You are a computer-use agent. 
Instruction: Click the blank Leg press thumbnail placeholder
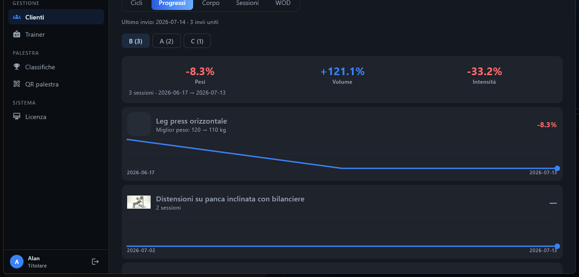(139, 124)
